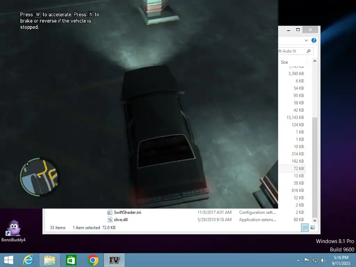356x267 pixels.
Task: Click the 816 KB size cell
Action: tap(298, 190)
